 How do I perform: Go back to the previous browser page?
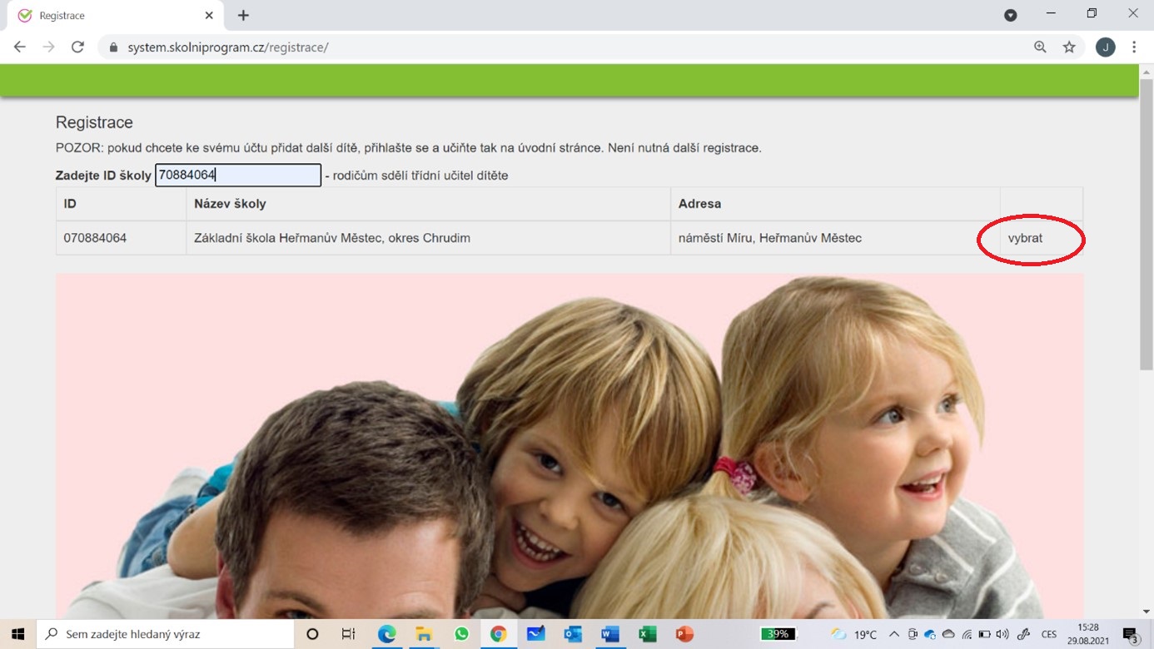pyautogui.click(x=20, y=47)
